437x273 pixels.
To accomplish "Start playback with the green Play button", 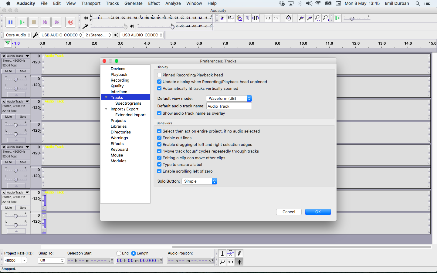I will click(x=22, y=22).
